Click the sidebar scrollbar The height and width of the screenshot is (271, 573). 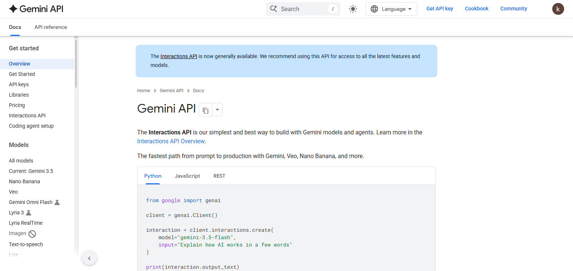76,63
